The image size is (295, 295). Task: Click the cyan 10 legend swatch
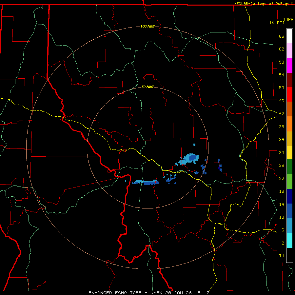point(289,240)
